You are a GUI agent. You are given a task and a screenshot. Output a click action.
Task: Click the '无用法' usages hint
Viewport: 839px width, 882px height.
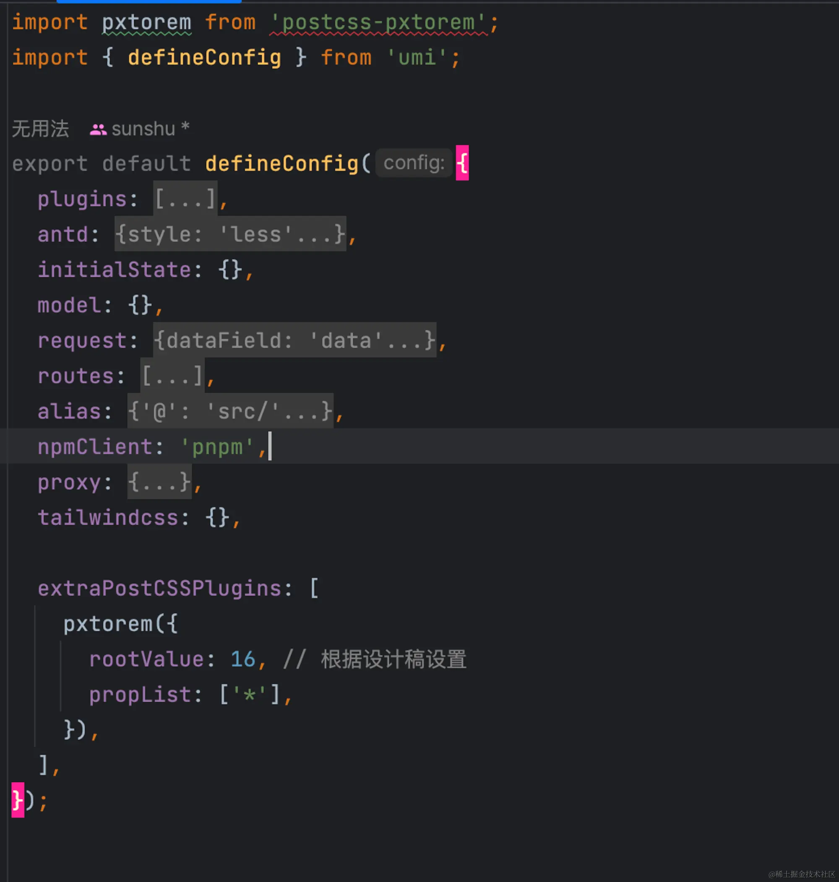tap(41, 129)
